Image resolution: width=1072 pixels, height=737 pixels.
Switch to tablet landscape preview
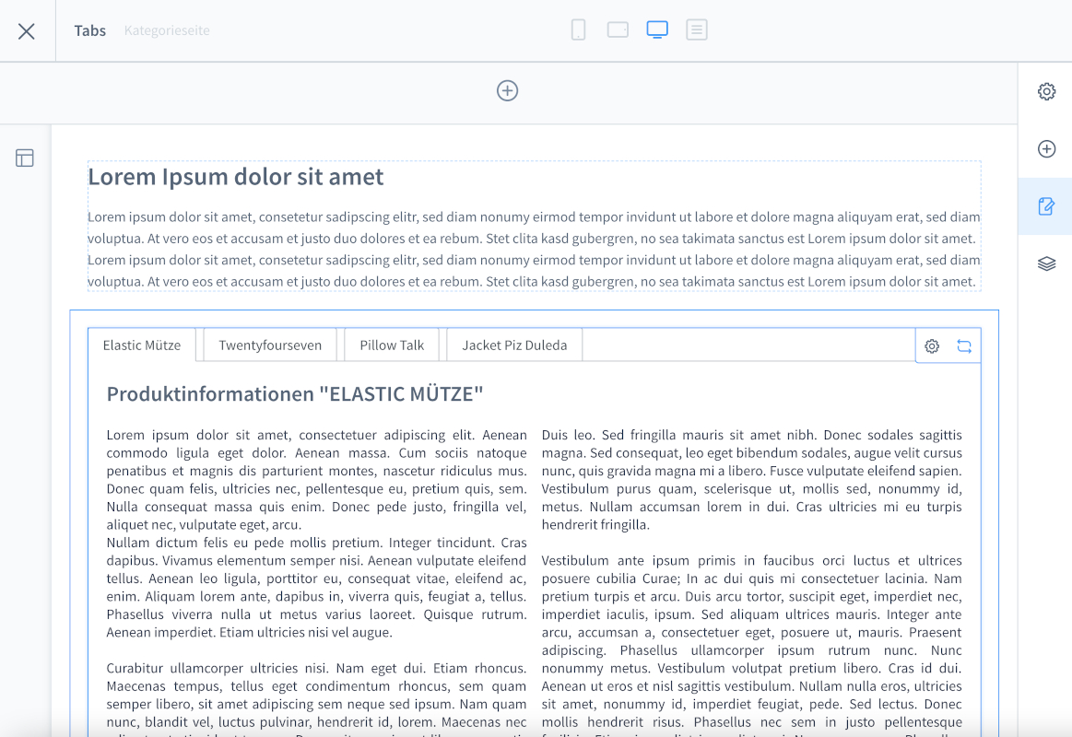pos(618,30)
